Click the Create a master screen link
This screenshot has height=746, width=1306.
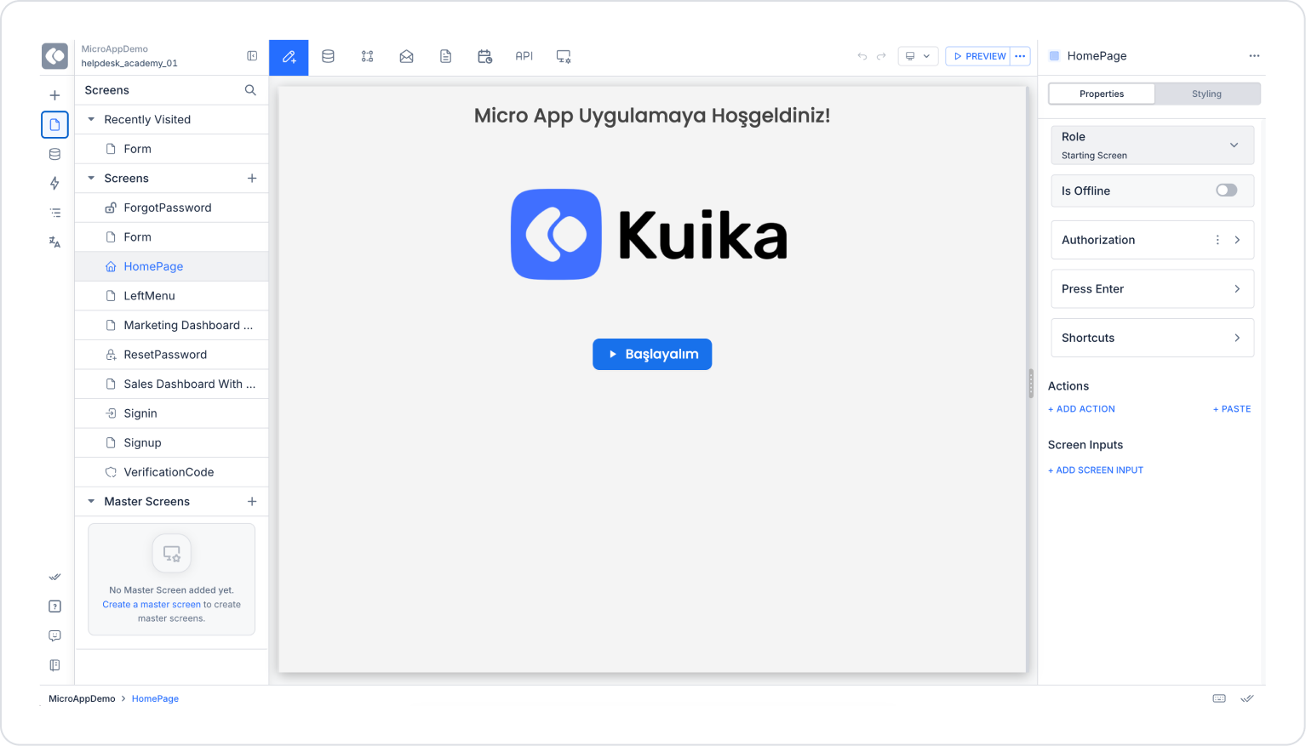tap(152, 605)
